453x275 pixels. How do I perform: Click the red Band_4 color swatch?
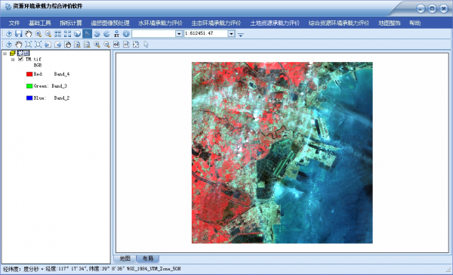[x=29, y=74]
